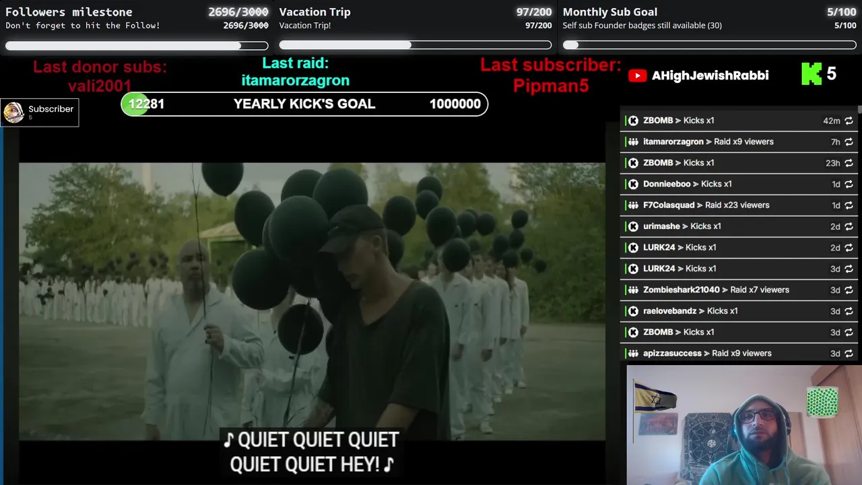Replay the apizzasuccess raid alert
Screen dimensions: 862x485
[x=849, y=354]
